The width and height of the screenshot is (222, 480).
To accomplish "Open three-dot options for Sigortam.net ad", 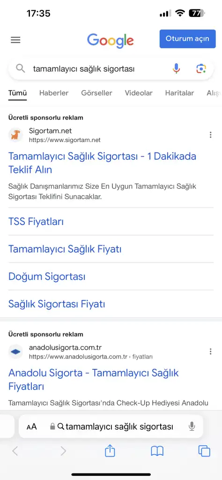I will [x=210, y=135].
